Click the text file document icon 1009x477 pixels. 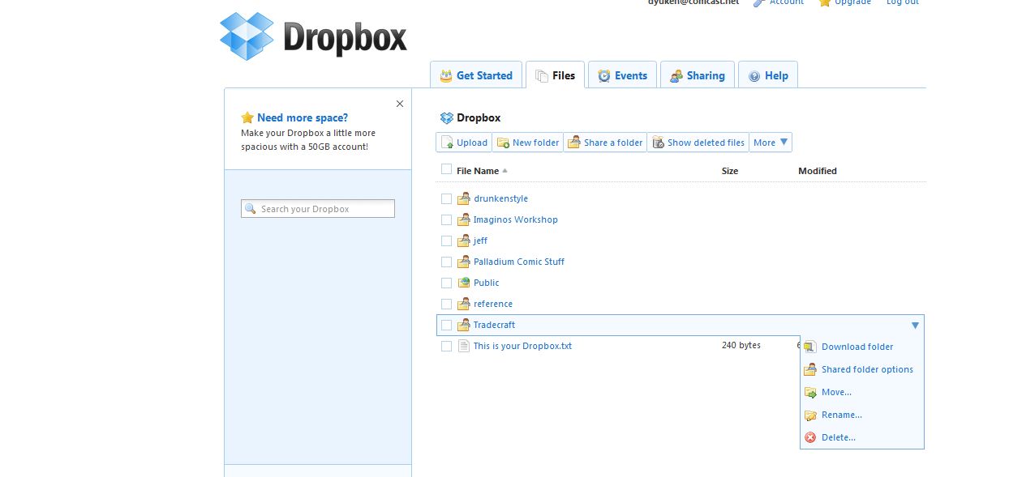[x=464, y=346]
